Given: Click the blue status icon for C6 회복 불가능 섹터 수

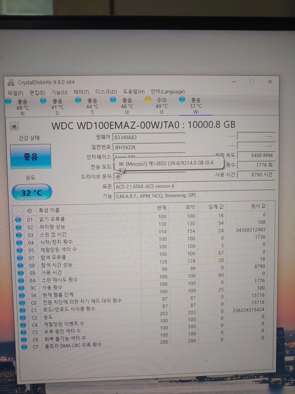Looking at the screenshot, I should click(24, 340).
